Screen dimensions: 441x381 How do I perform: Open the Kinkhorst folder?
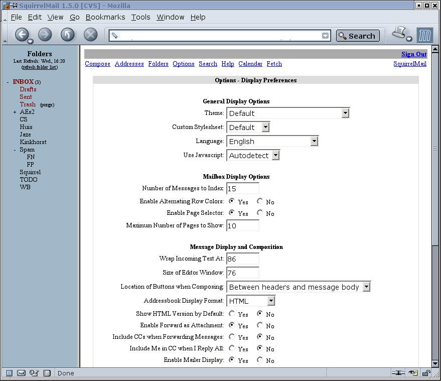[x=33, y=142]
